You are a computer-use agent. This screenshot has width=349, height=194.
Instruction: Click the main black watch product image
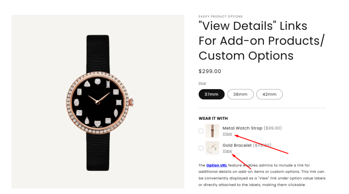point(98,102)
